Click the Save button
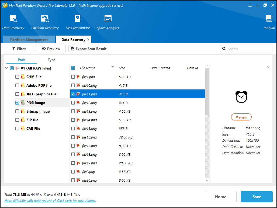The image size is (277, 208). coord(257,197)
